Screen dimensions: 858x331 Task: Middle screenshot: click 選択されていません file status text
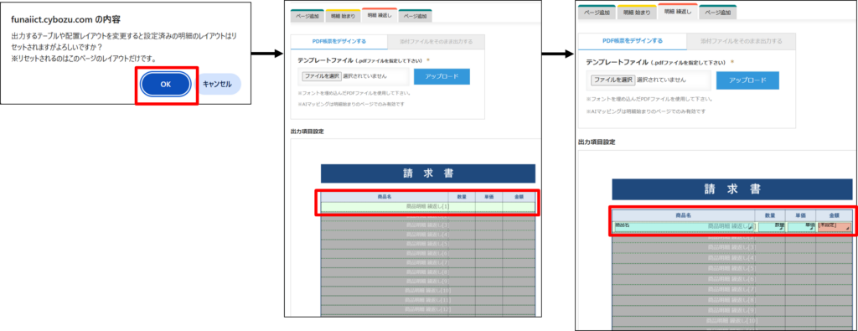(365, 76)
